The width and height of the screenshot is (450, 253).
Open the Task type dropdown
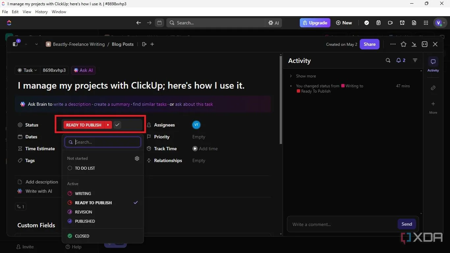(27, 70)
